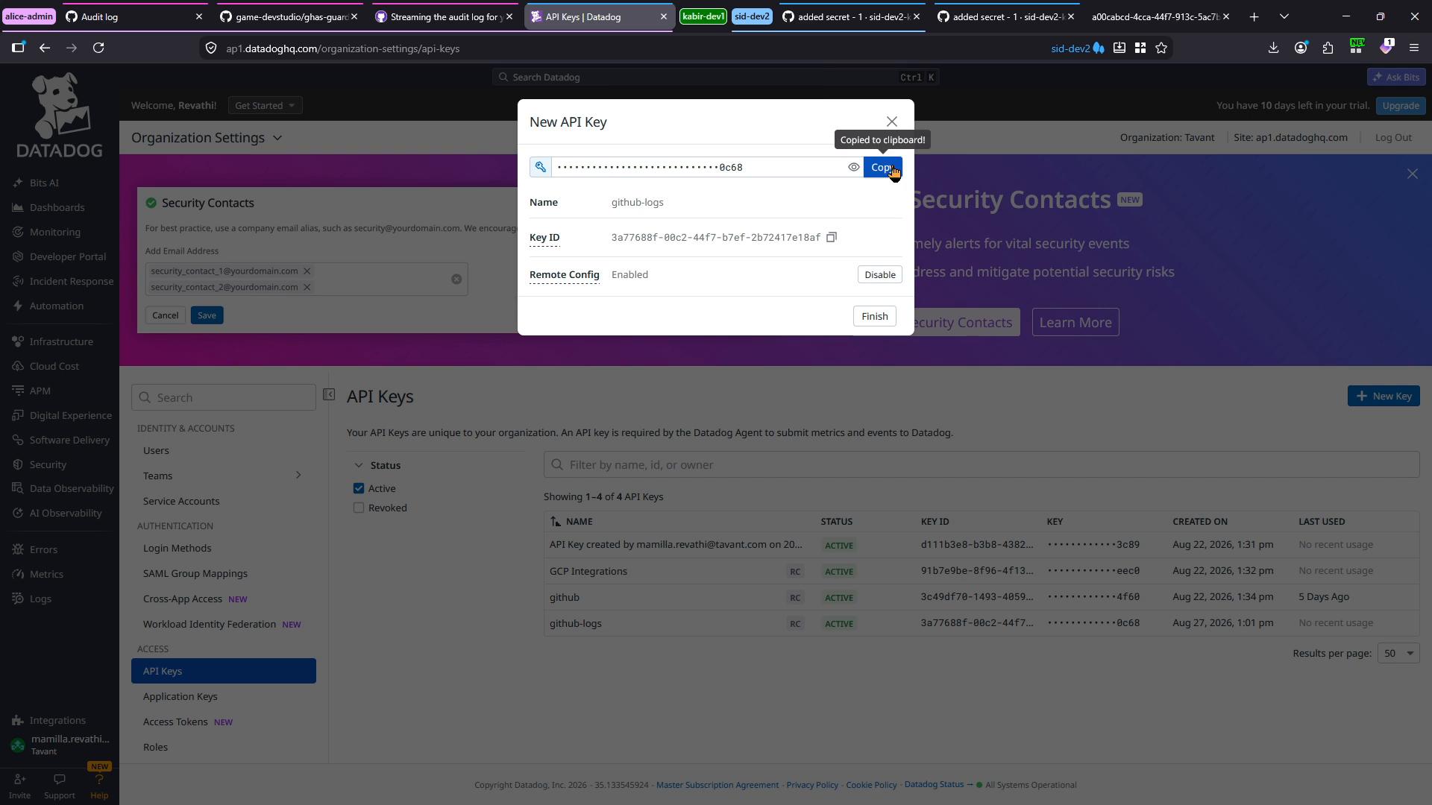This screenshot has width=1432, height=805.
Task: Copy the new API key
Action: coord(882,167)
